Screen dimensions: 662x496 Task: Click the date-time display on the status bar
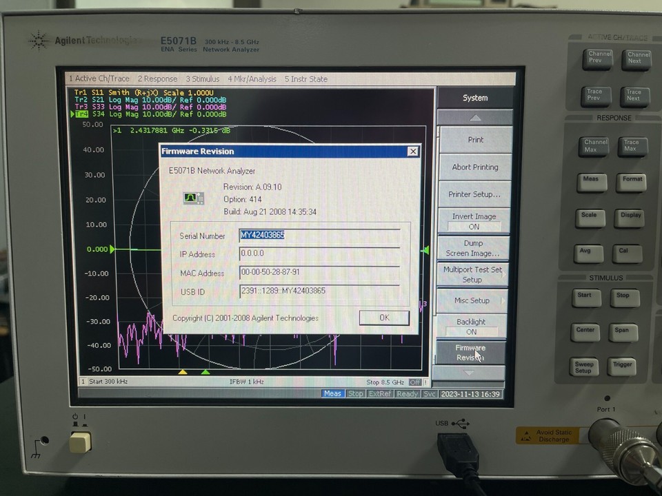(471, 393)
